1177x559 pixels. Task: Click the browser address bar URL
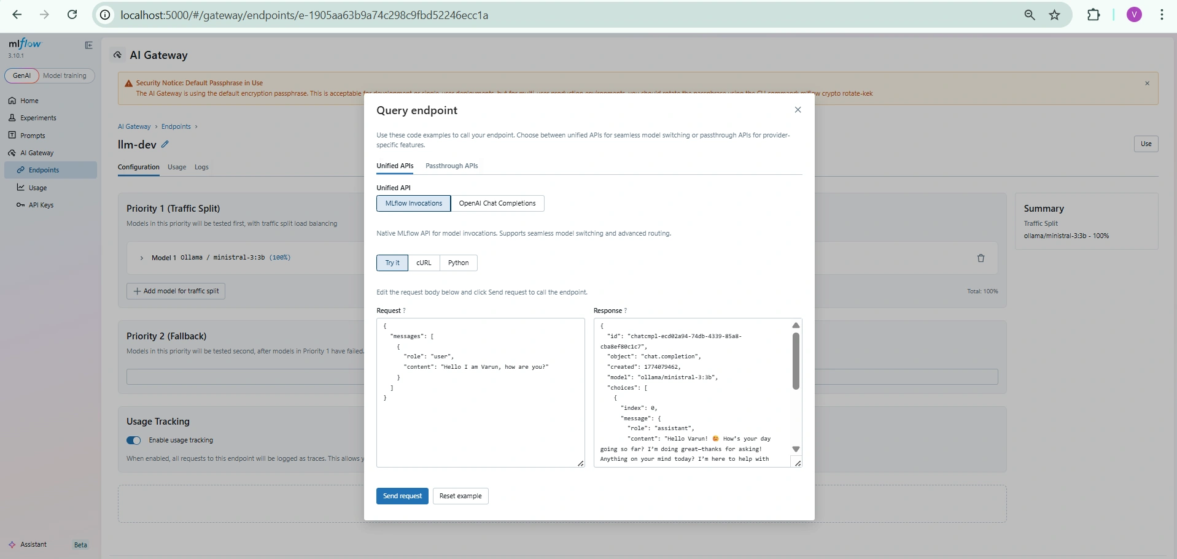(305, 15)
